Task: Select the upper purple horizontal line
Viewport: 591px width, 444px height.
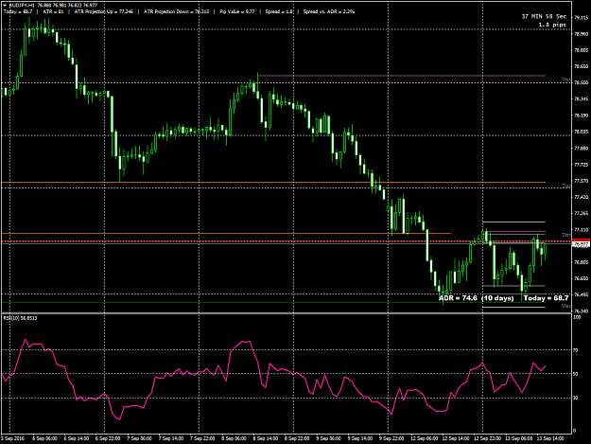Action: pyautogui.click(x=402, y=76)
